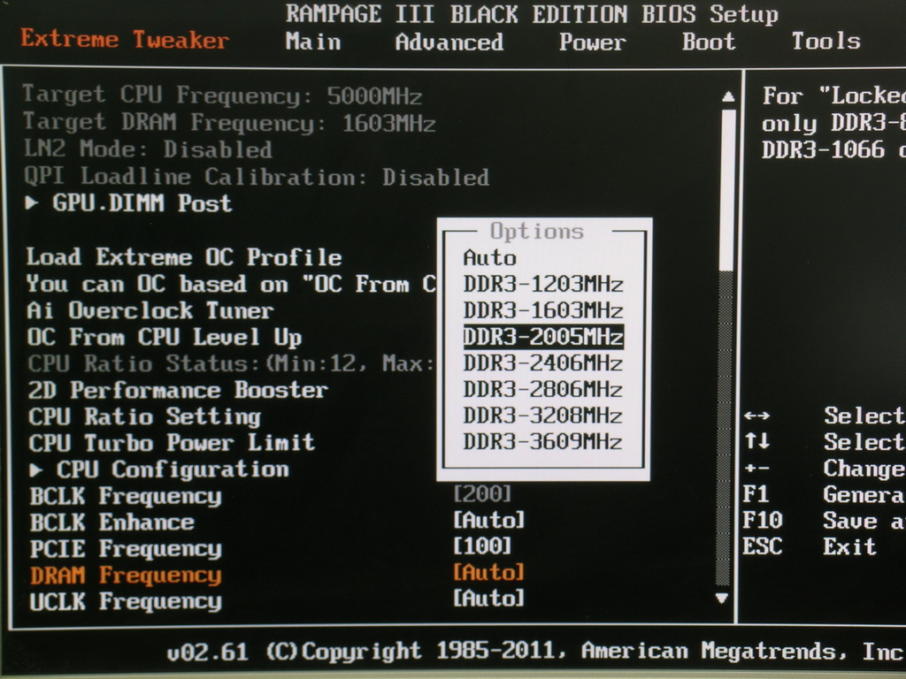Open CPU Configuration entry

[173, 469]
